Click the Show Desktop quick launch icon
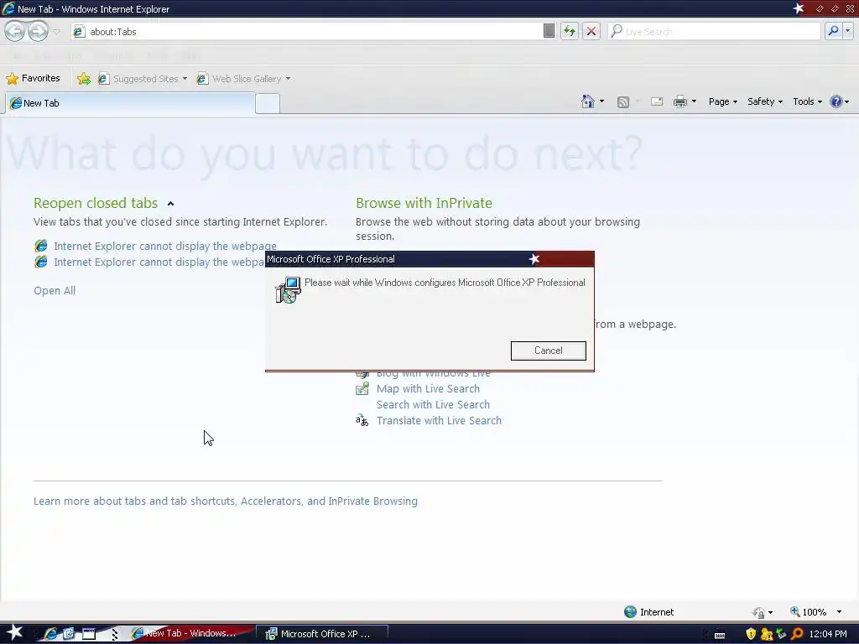 point(89,634)
